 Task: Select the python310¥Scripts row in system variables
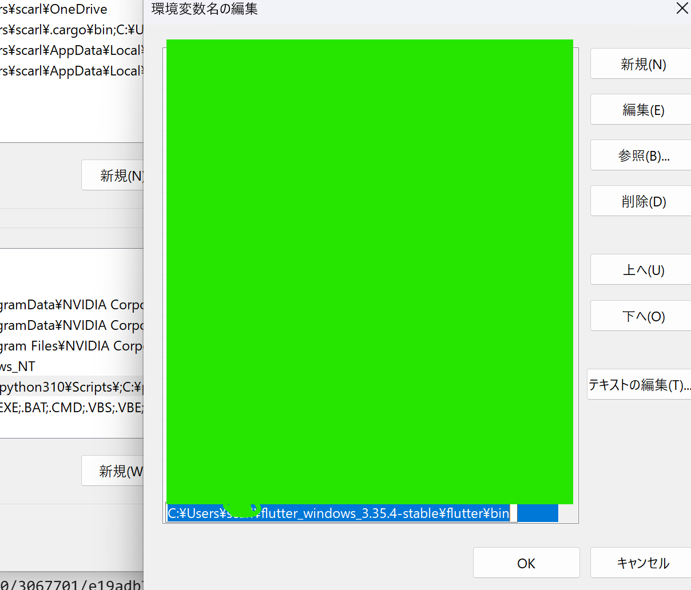[72, 386]
